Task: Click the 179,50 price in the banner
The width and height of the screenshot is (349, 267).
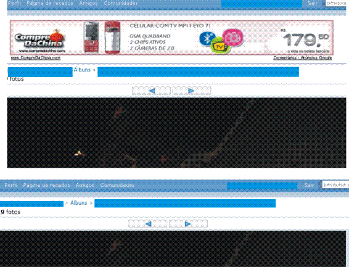Action: (x=305, y=40)
